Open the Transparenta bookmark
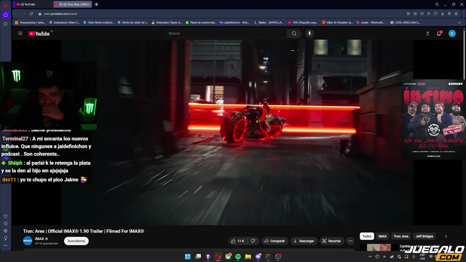This screenshot has width=466, height=262. pos(30,23)
